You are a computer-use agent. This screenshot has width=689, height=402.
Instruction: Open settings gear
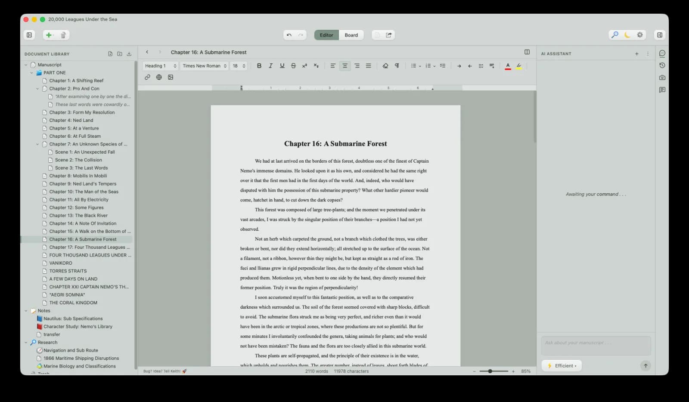640,35
